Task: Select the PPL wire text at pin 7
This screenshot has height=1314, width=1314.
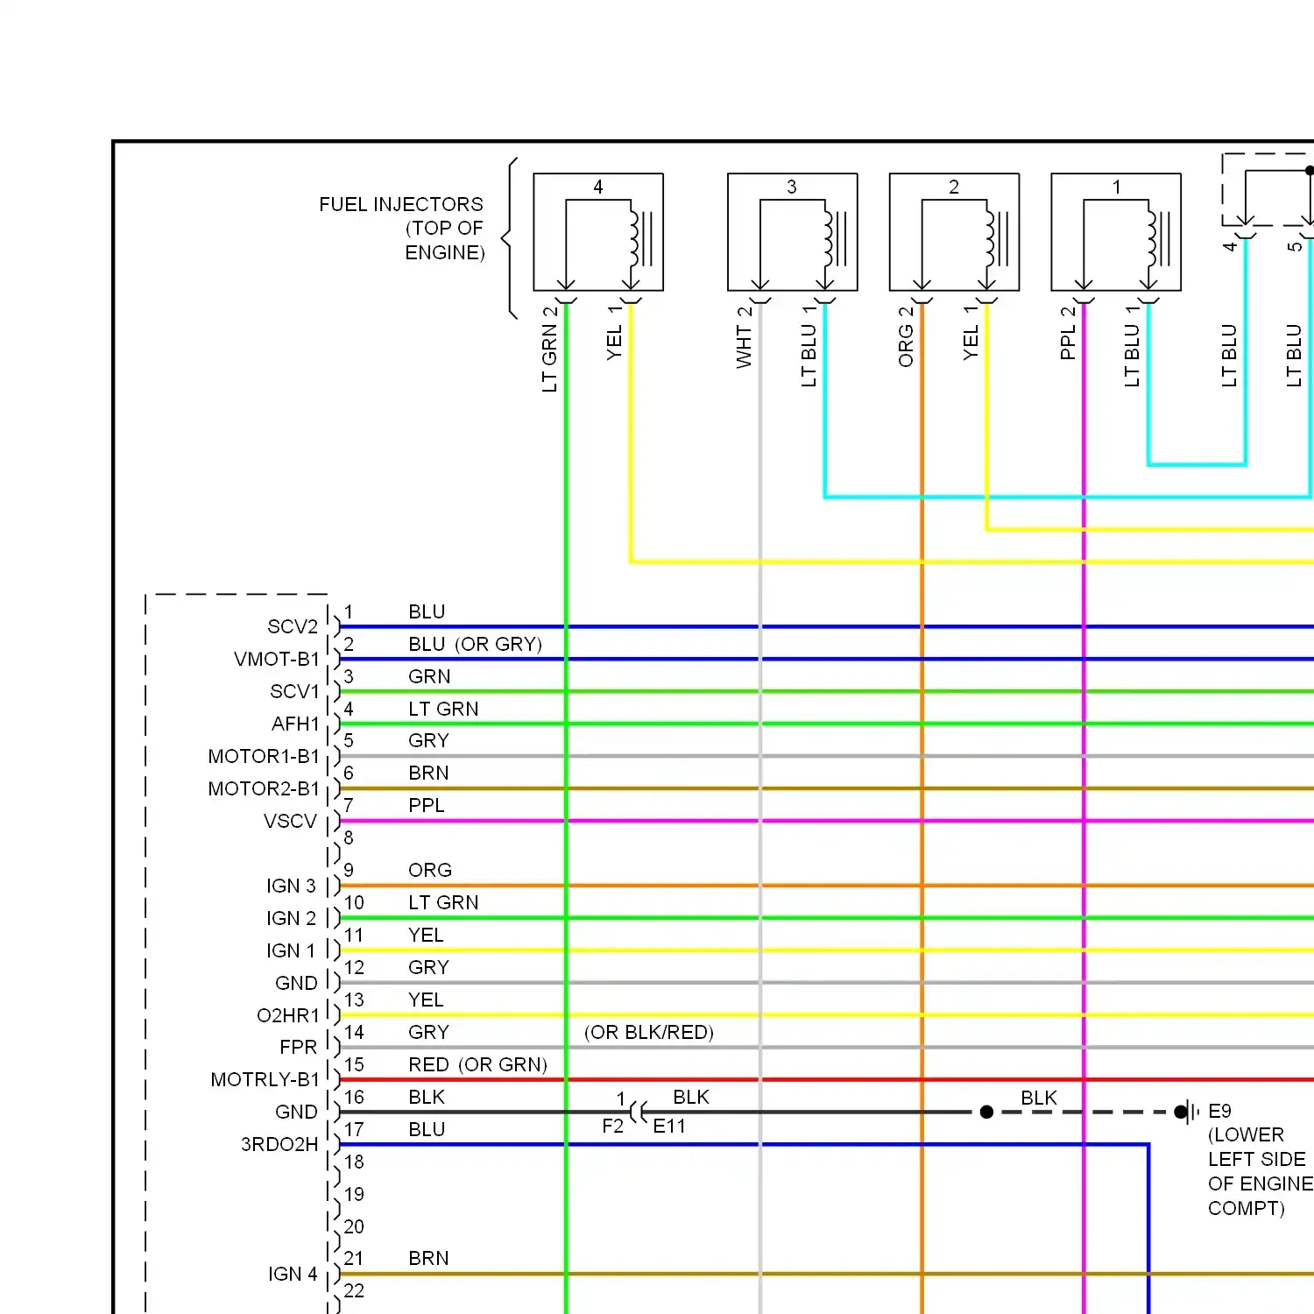Action: click(427, 806)
